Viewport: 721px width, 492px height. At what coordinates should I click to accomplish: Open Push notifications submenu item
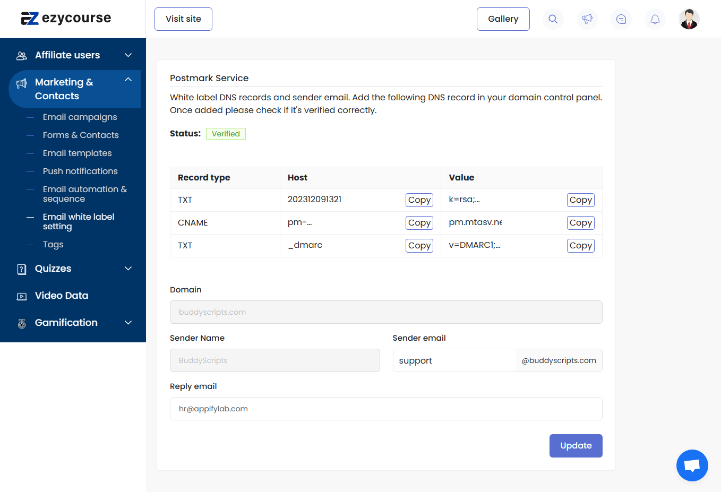(x=80, y=171)
